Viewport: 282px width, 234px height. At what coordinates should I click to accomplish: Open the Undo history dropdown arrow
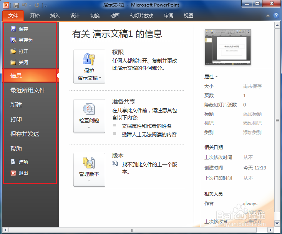click(30, 6)
